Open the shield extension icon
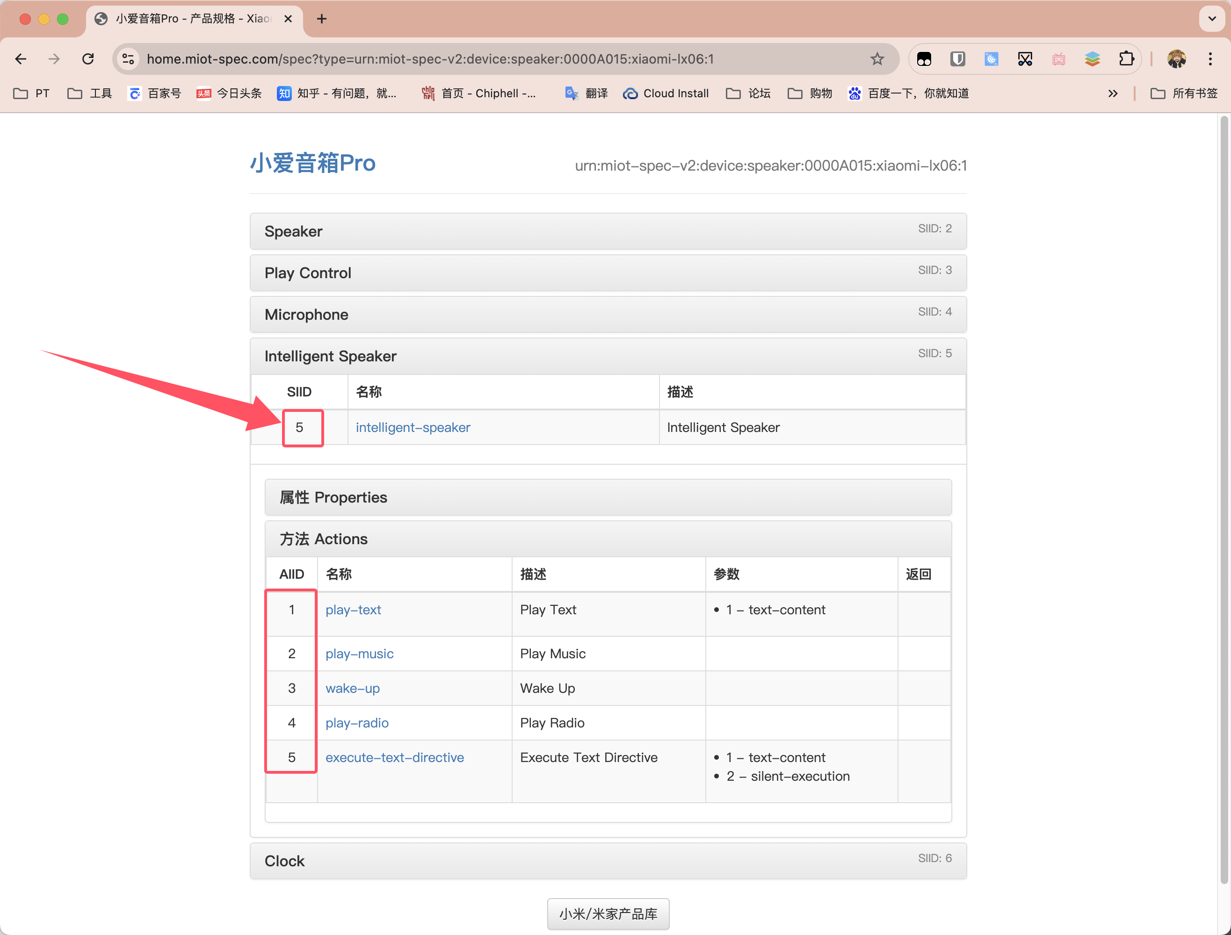 tap(958, 59)
